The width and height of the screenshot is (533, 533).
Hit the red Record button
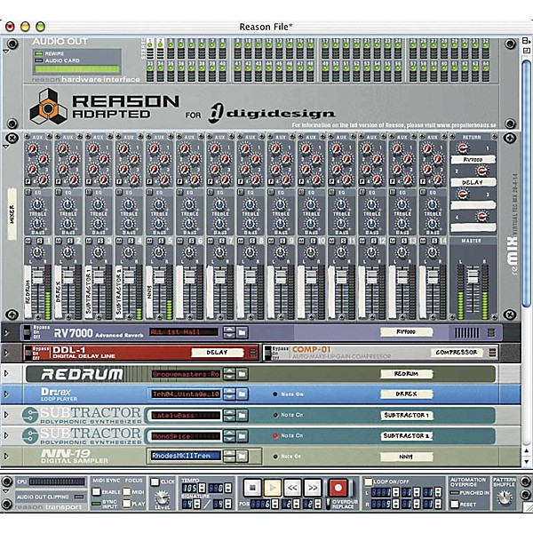338,488
